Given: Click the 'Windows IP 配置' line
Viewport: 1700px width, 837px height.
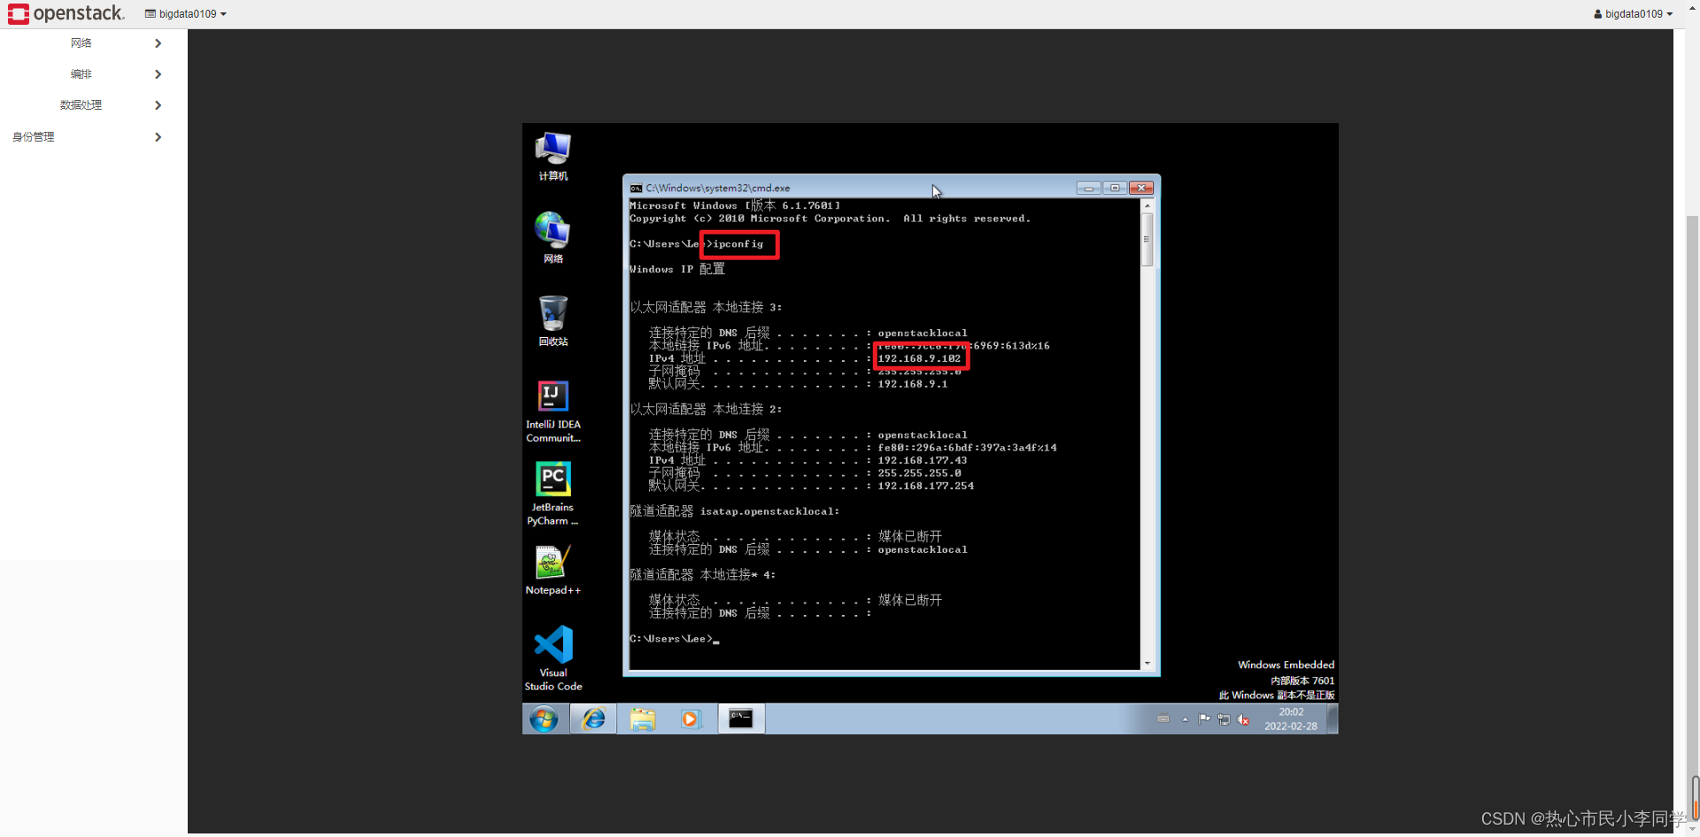Looking at the screenshot, I should tap(677, 269).
